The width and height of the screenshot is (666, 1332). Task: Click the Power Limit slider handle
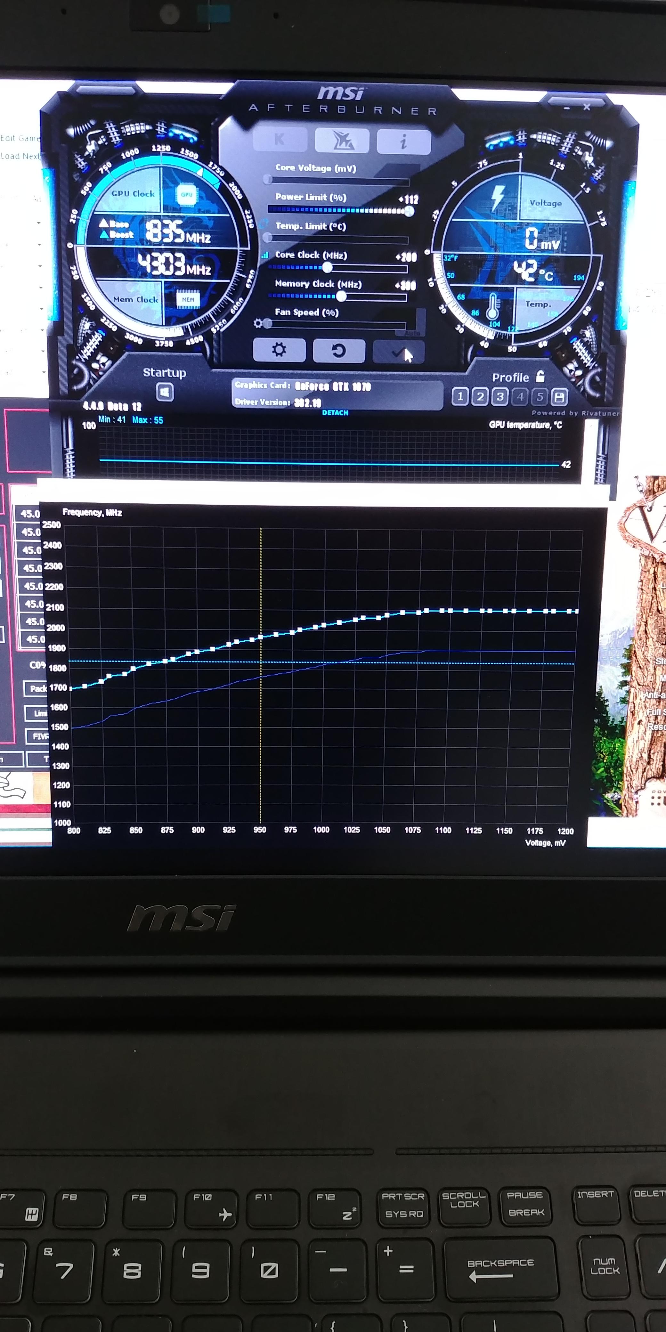(409, 210)
